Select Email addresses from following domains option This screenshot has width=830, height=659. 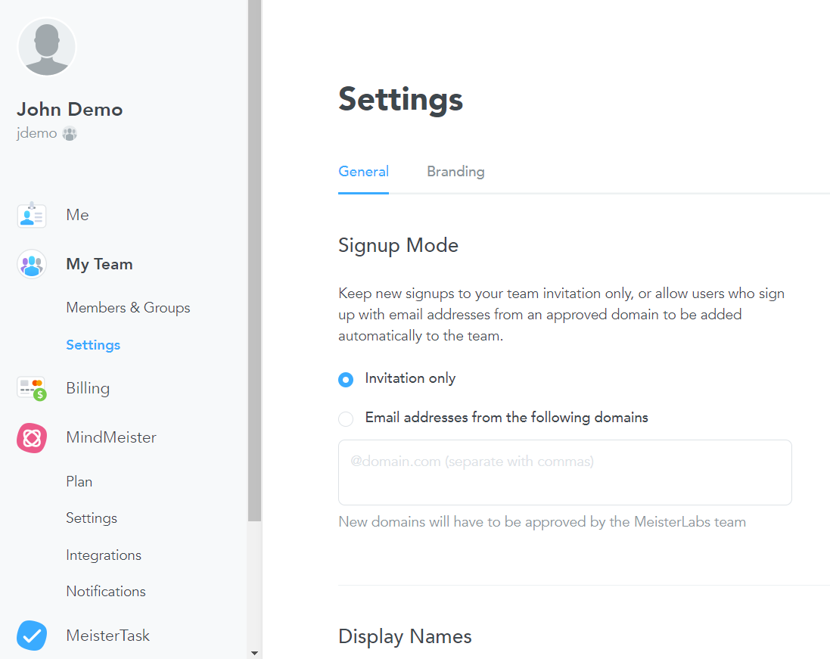click(x=346, y=418)
